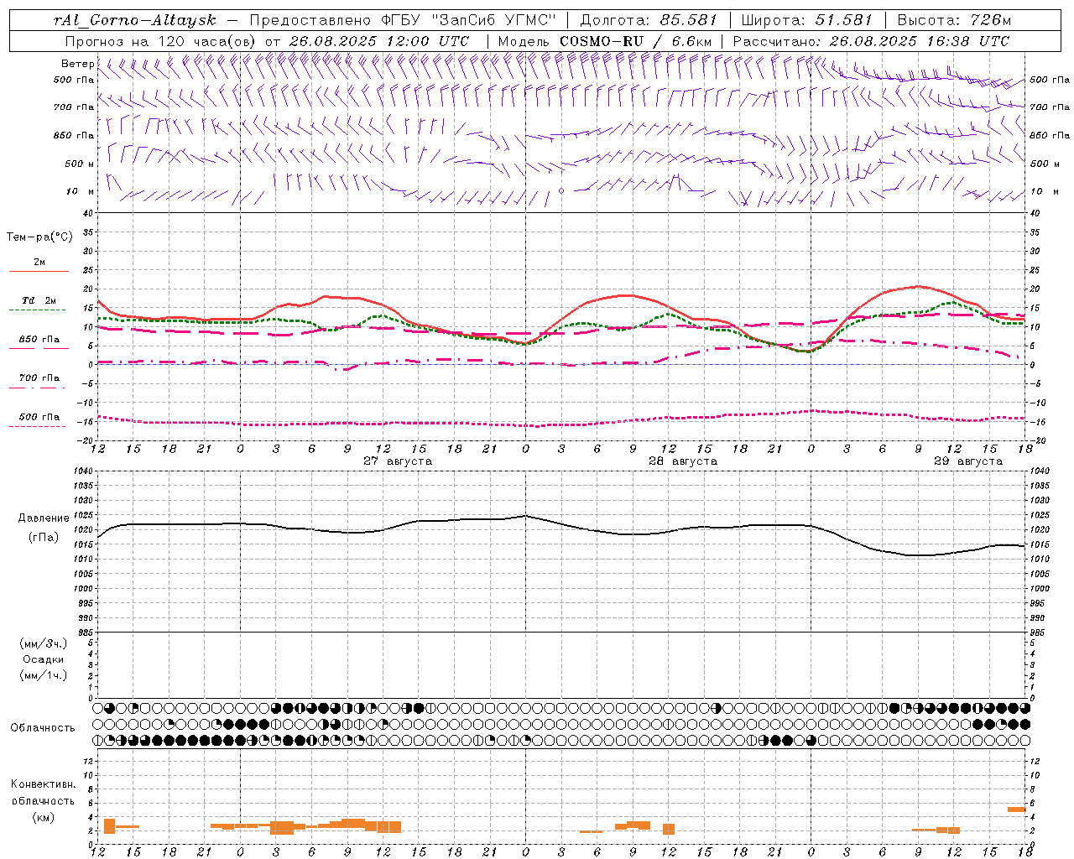Screen dimensions: 1074x859
Task: Click the forecast start time 26.08.2025 12:00 UTC
Action: pyautogui.click(x=378, y=41)
